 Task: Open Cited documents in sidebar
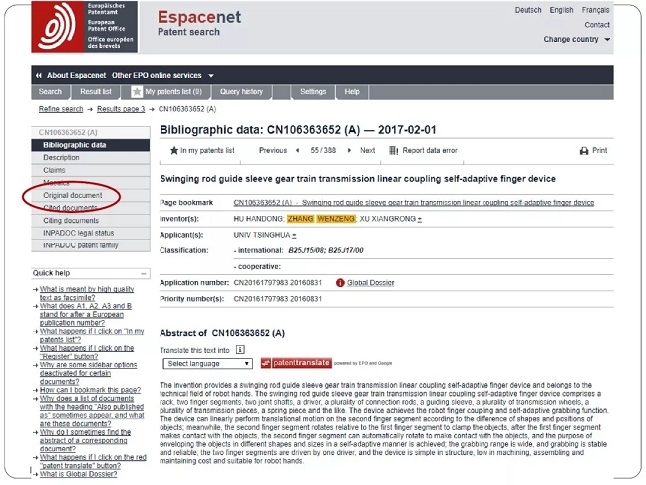91,208
